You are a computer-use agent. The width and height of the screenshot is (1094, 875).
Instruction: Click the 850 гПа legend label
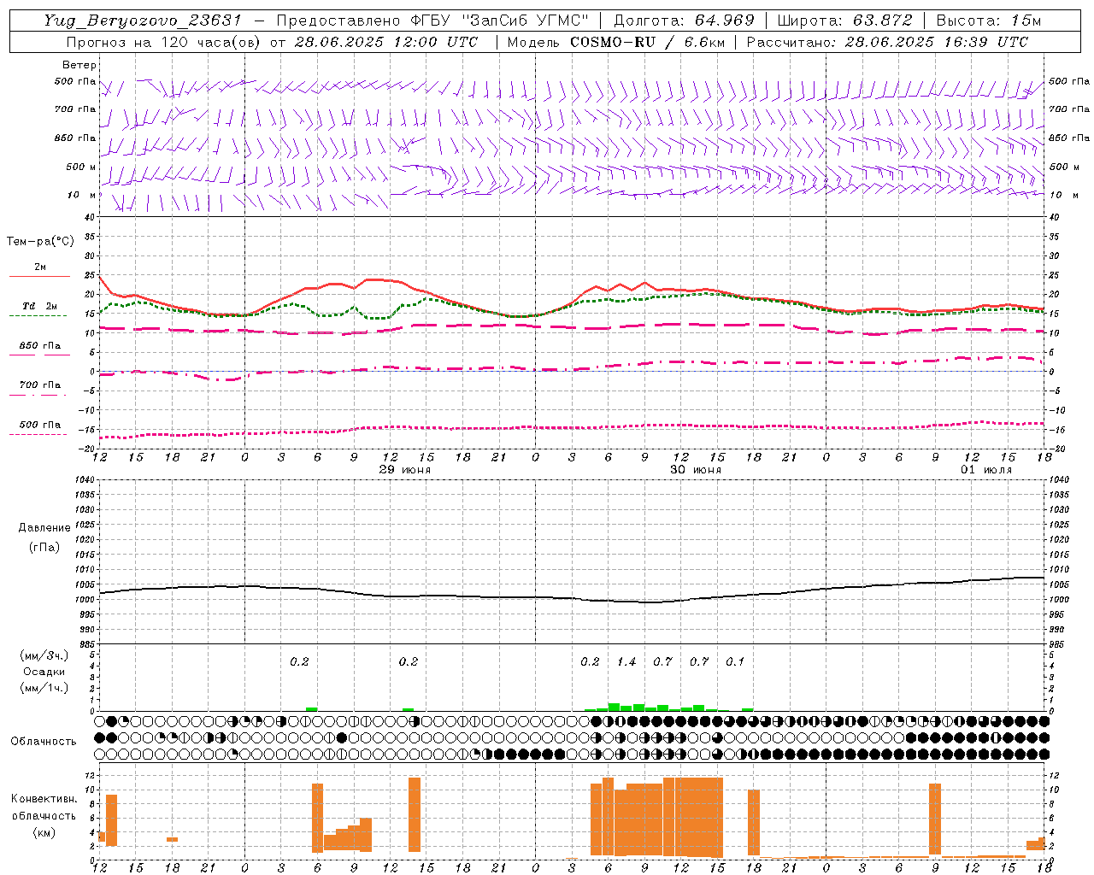click(x=40, y=346)
